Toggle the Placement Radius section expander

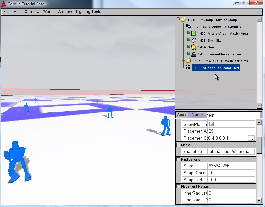coord(178,186)
